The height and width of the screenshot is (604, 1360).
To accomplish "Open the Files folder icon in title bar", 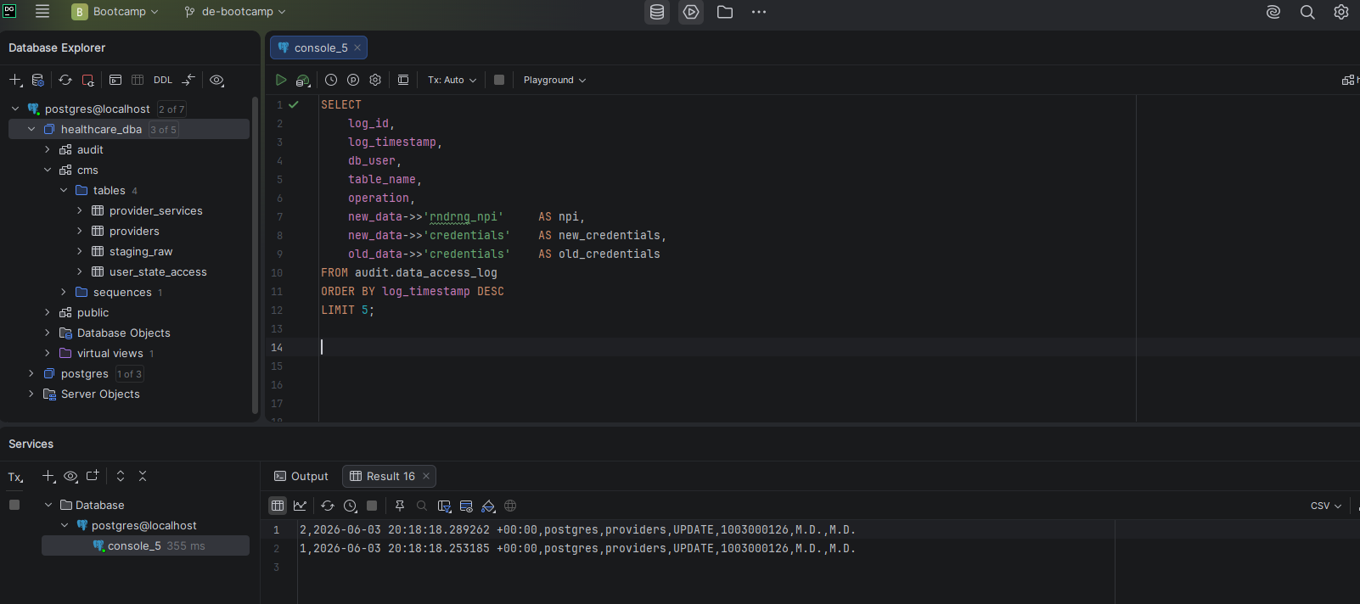I will [725, 12].
